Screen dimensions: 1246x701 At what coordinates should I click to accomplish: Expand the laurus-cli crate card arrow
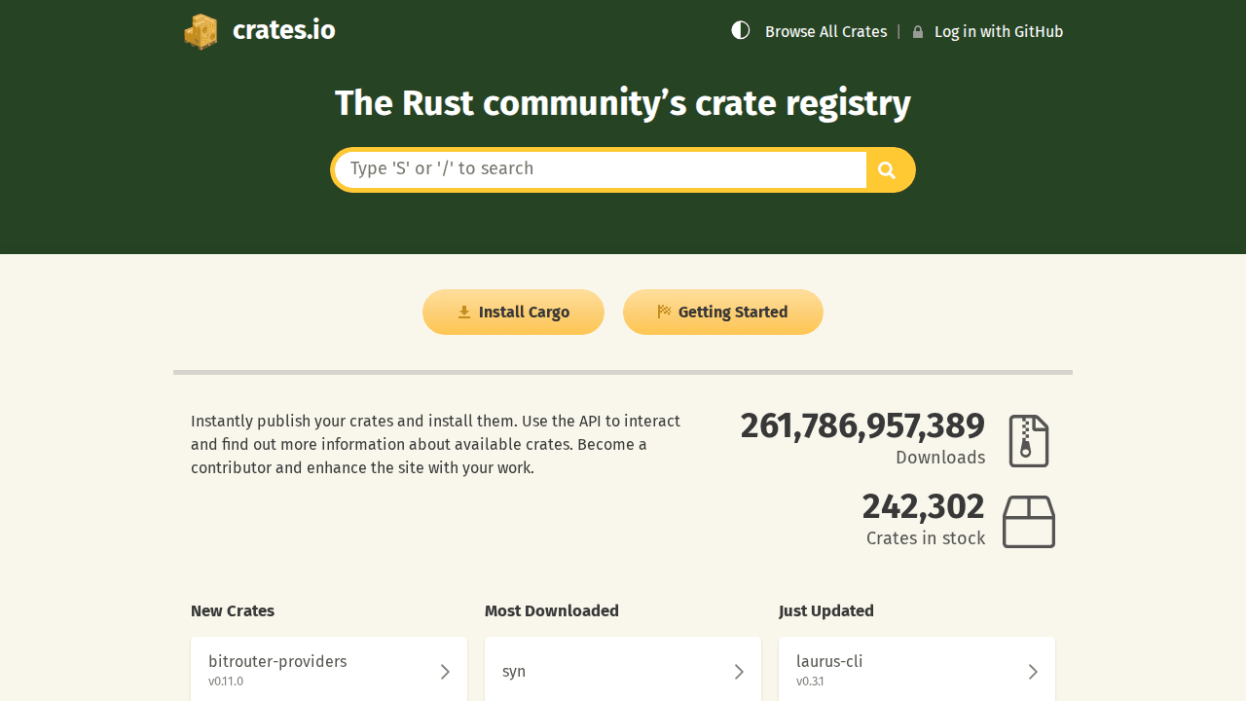tap(1034, 671)
